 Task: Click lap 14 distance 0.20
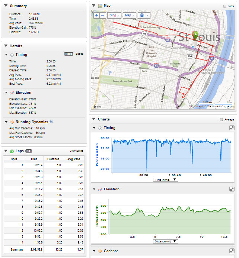[60, 242]
